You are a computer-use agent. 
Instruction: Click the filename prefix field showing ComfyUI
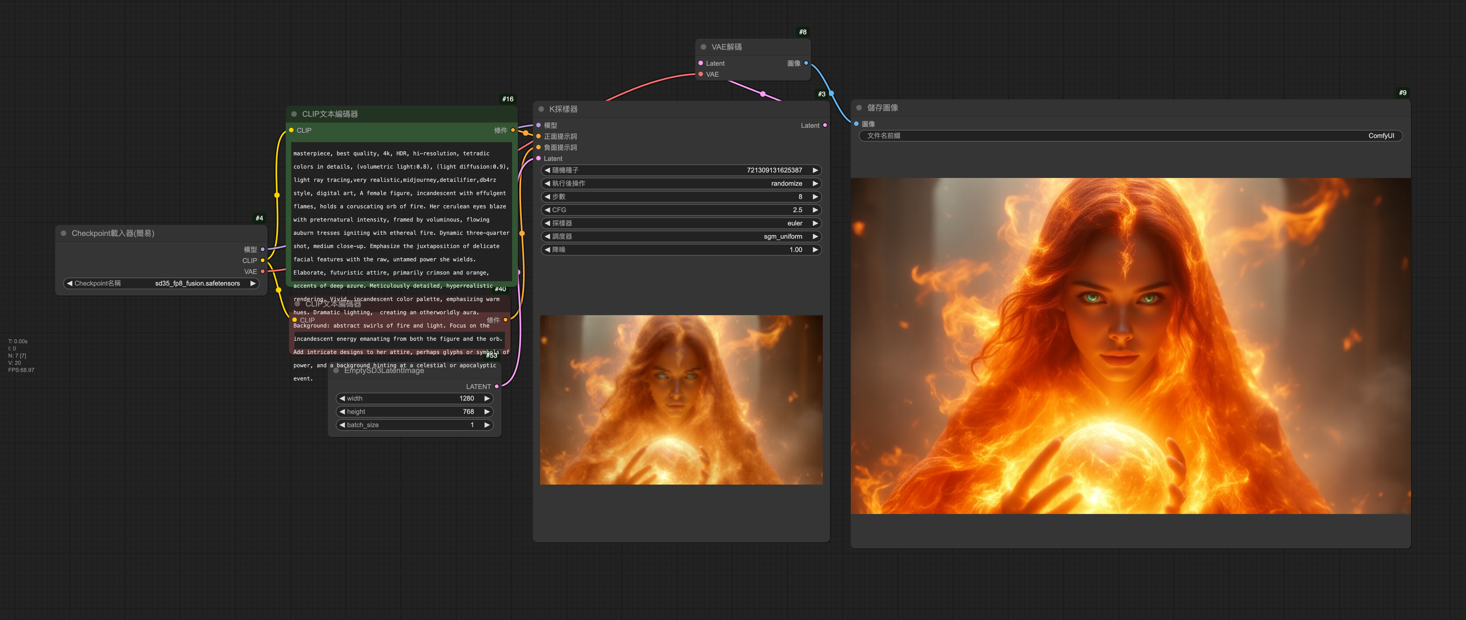[1130, 135]
